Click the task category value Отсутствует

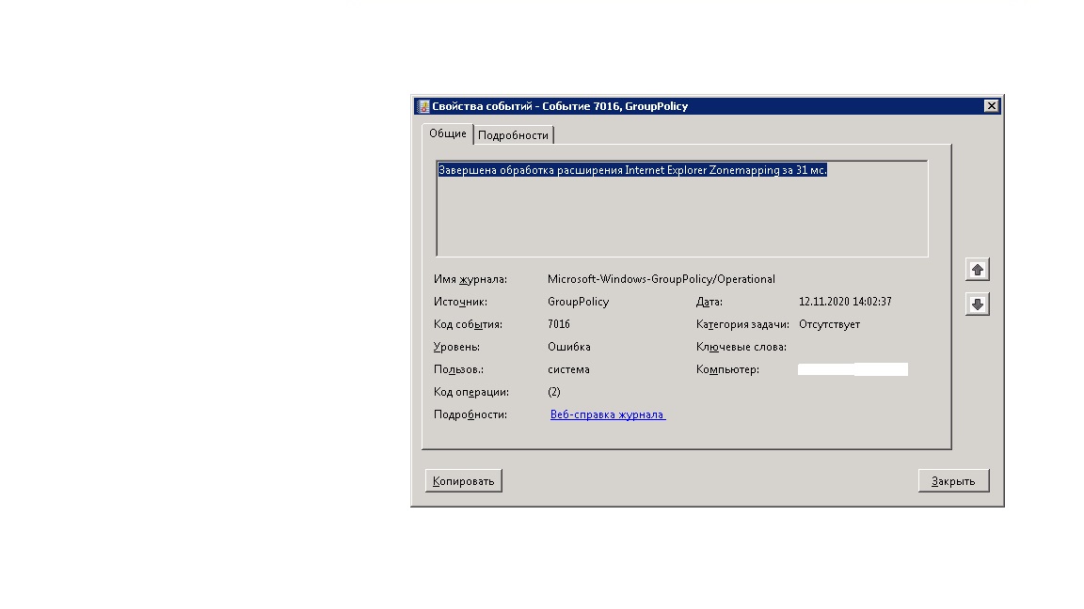829,324
